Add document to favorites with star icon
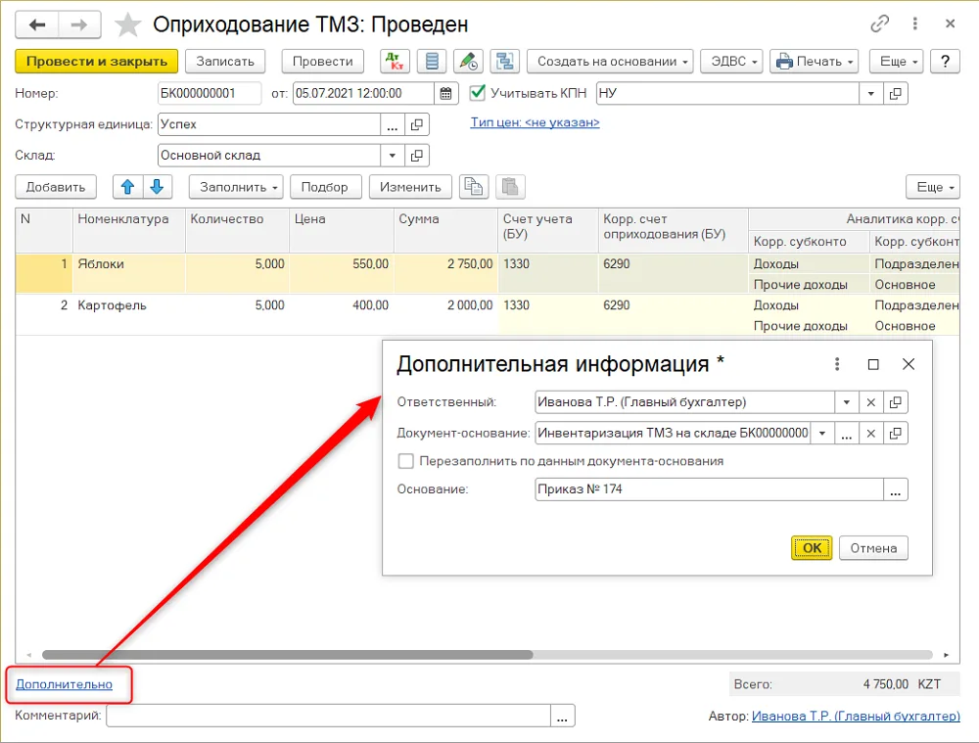 click(x=128, y=25)
